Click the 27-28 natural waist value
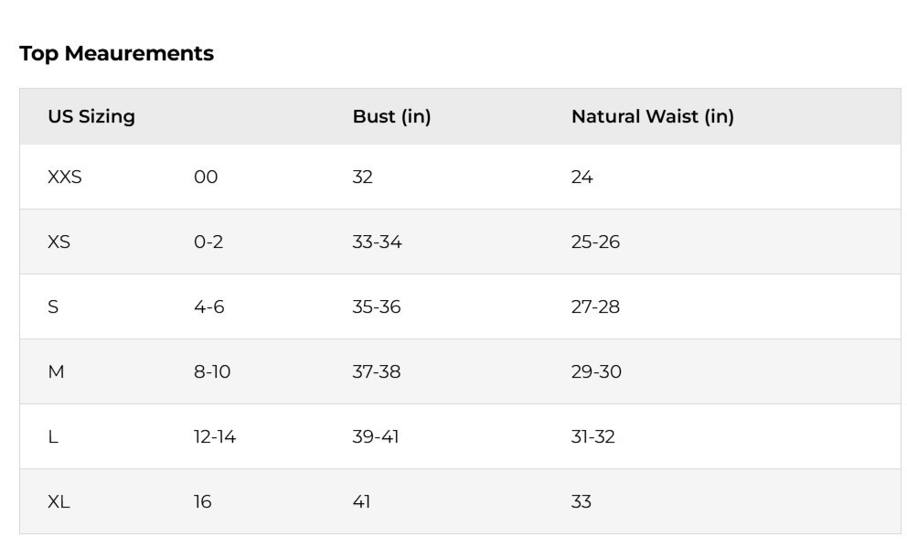The width and height of the screenshot is (907, 547). (x=595, y=307)
